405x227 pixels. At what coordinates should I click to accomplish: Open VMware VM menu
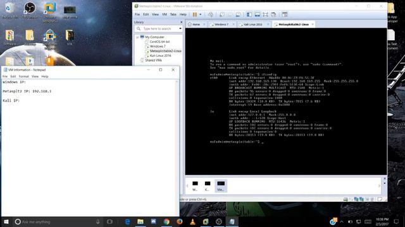coord(165,15)
